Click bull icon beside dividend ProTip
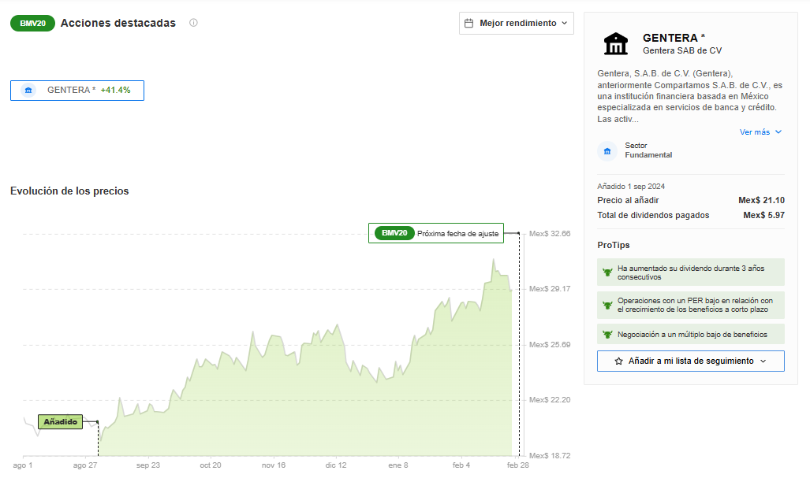The width and height of the screenshot is (810, 478). [x=607, y=272]
